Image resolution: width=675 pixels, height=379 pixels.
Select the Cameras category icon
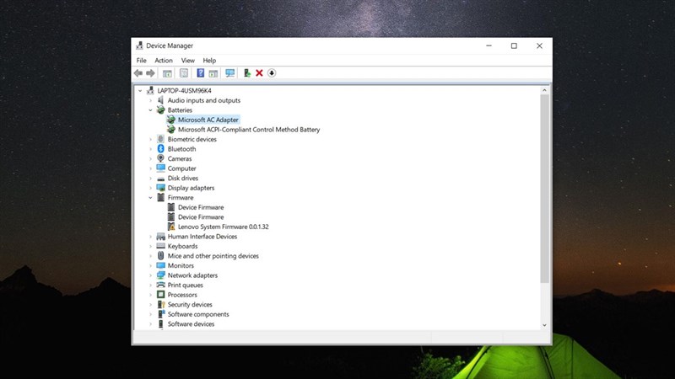(x=160, y=158)
